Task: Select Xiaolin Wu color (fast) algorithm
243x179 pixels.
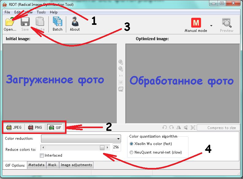Action: click(x=132, y=143)
